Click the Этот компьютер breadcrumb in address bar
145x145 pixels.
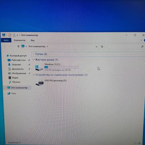tap(37, 46)
